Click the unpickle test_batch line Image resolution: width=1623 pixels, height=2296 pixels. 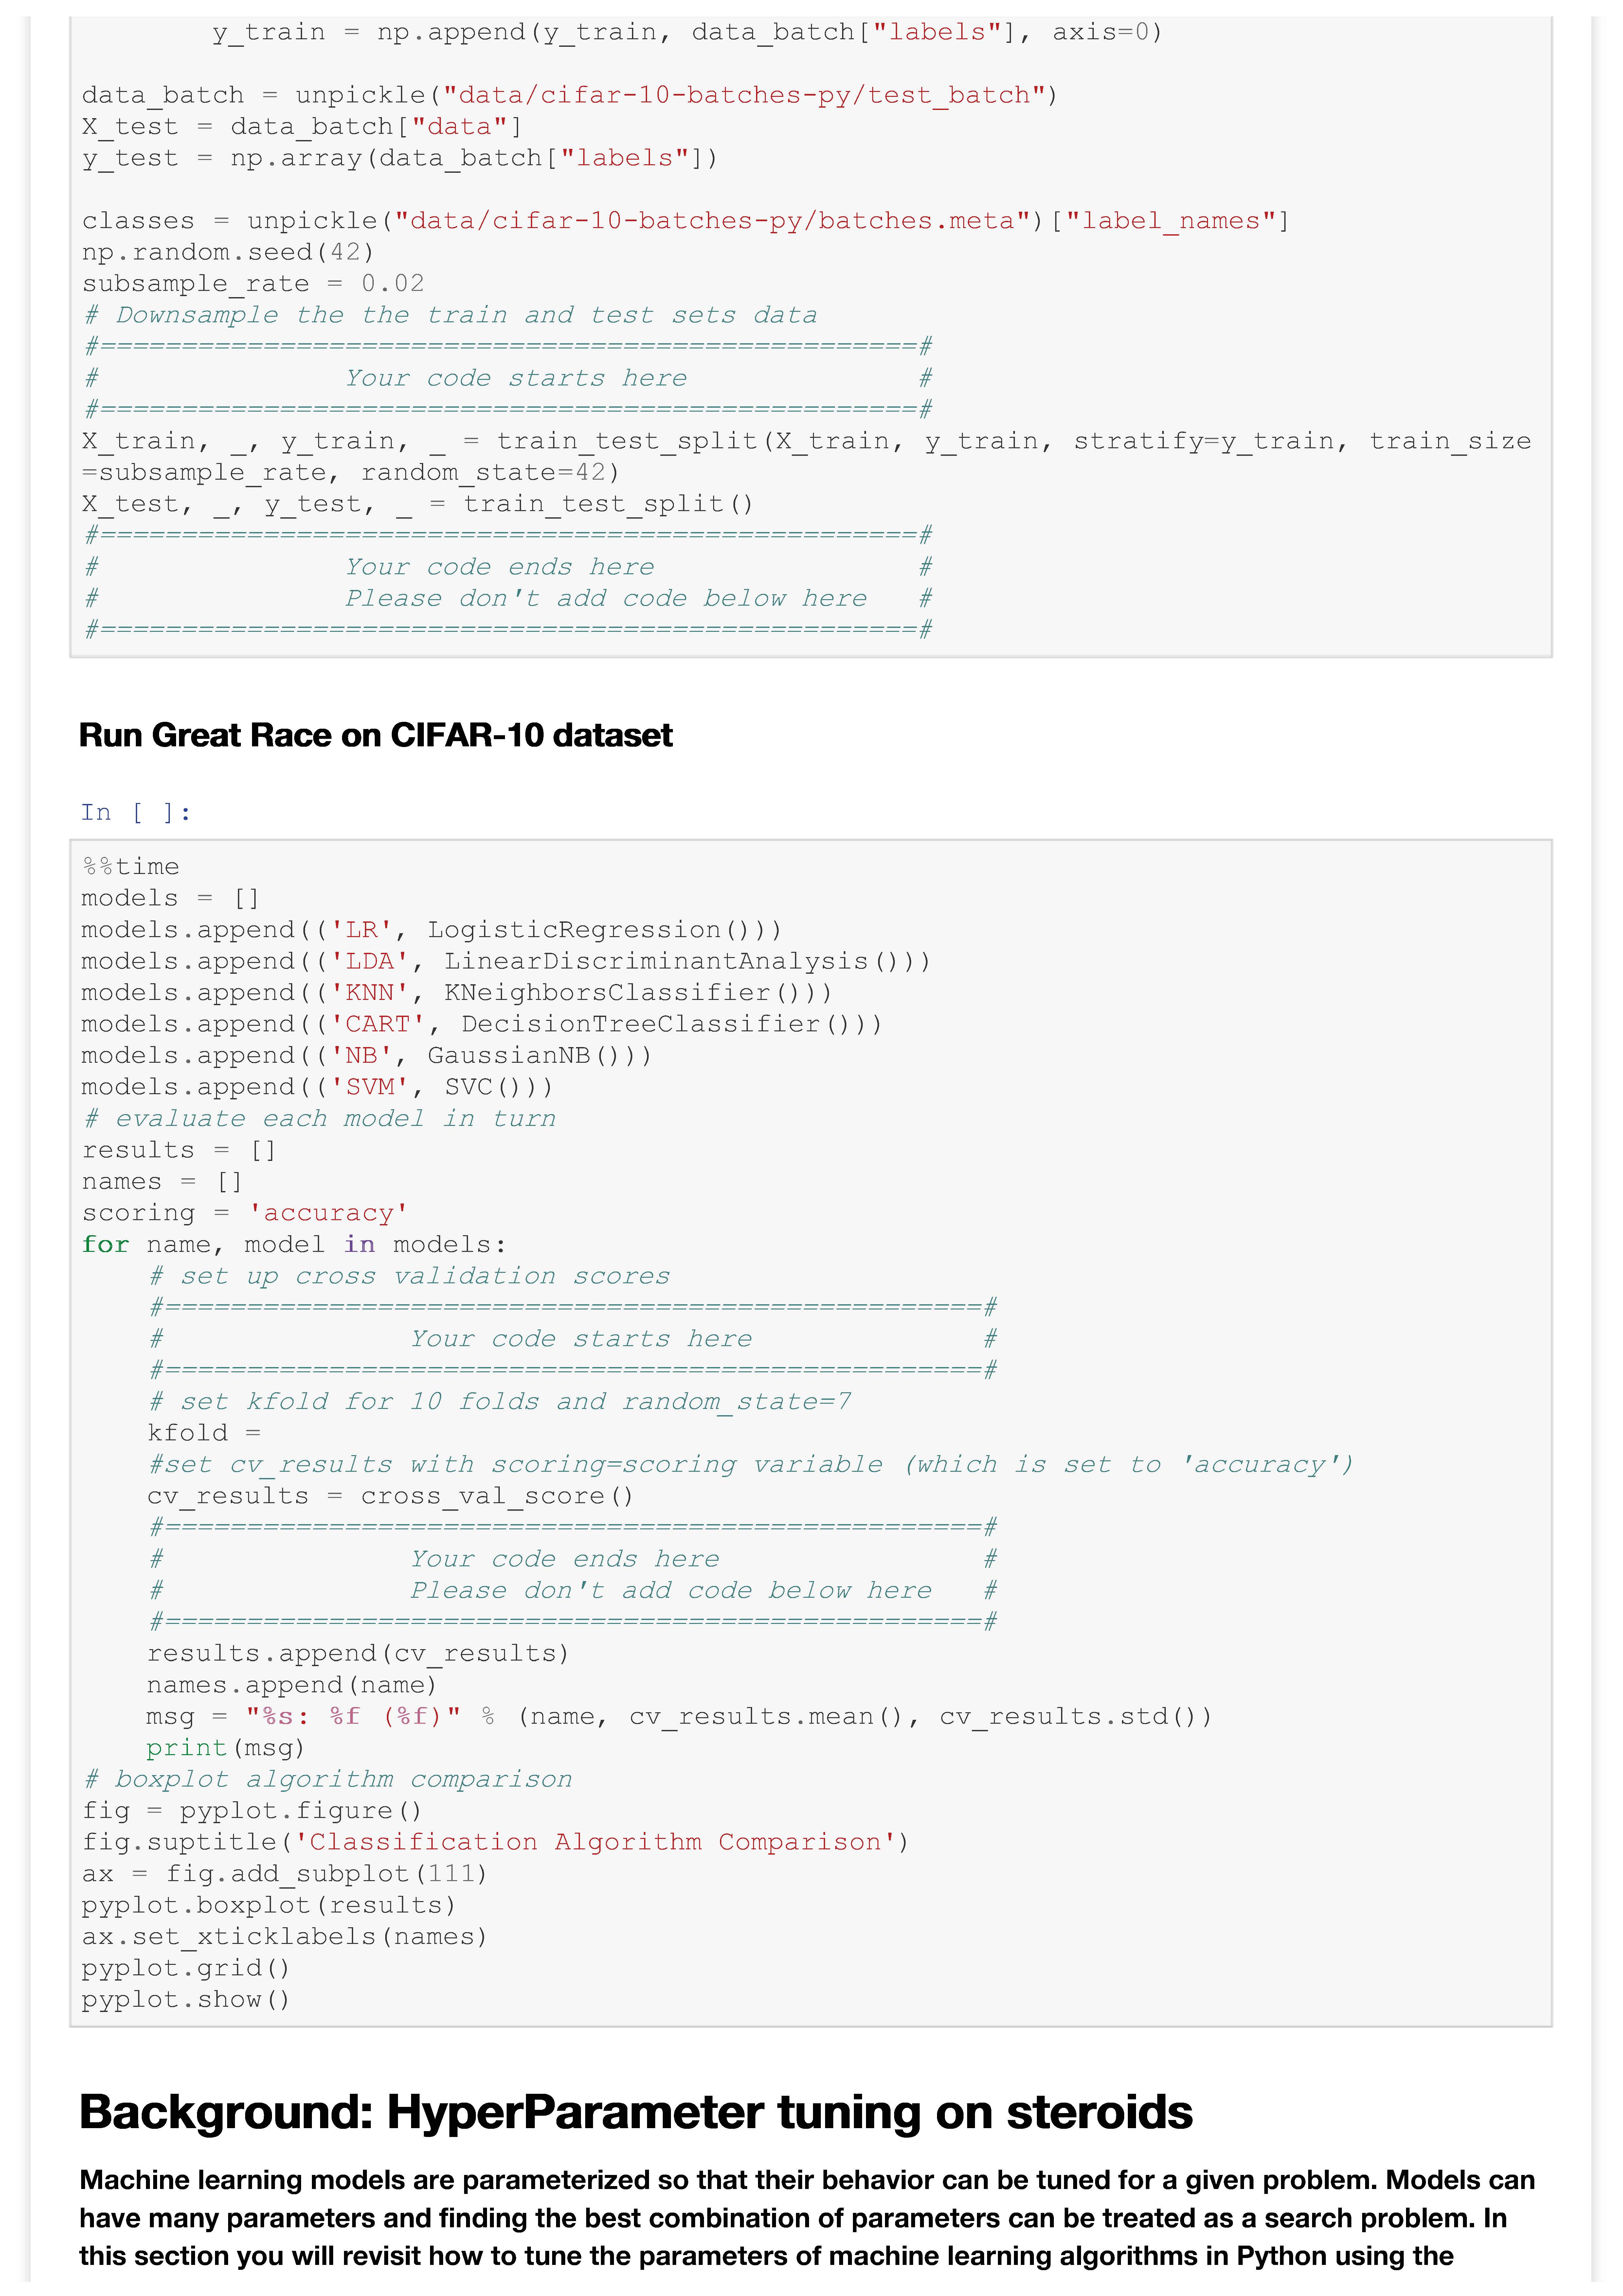tap(569, 95)
